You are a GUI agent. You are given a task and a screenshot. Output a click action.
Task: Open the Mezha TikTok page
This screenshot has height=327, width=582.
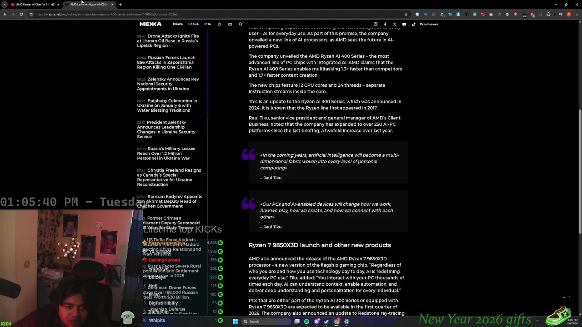click(x=414, y=24)
